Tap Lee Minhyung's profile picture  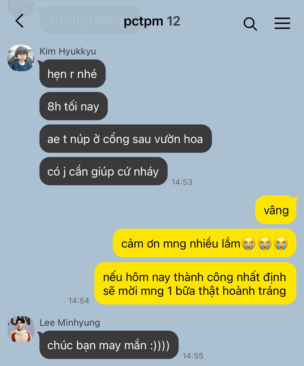click(x=21, y=329)
